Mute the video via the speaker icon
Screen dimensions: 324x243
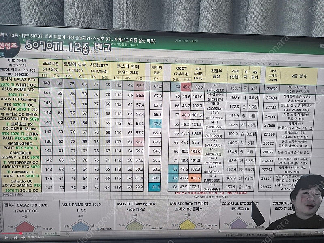click(23, 237)
